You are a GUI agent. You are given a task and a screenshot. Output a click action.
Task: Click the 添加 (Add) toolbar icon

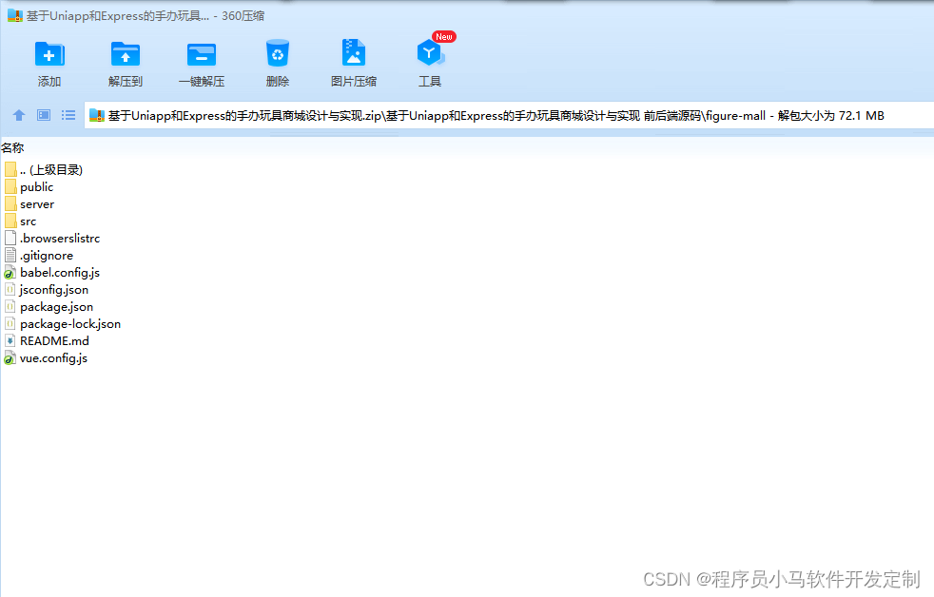point(49,54)
